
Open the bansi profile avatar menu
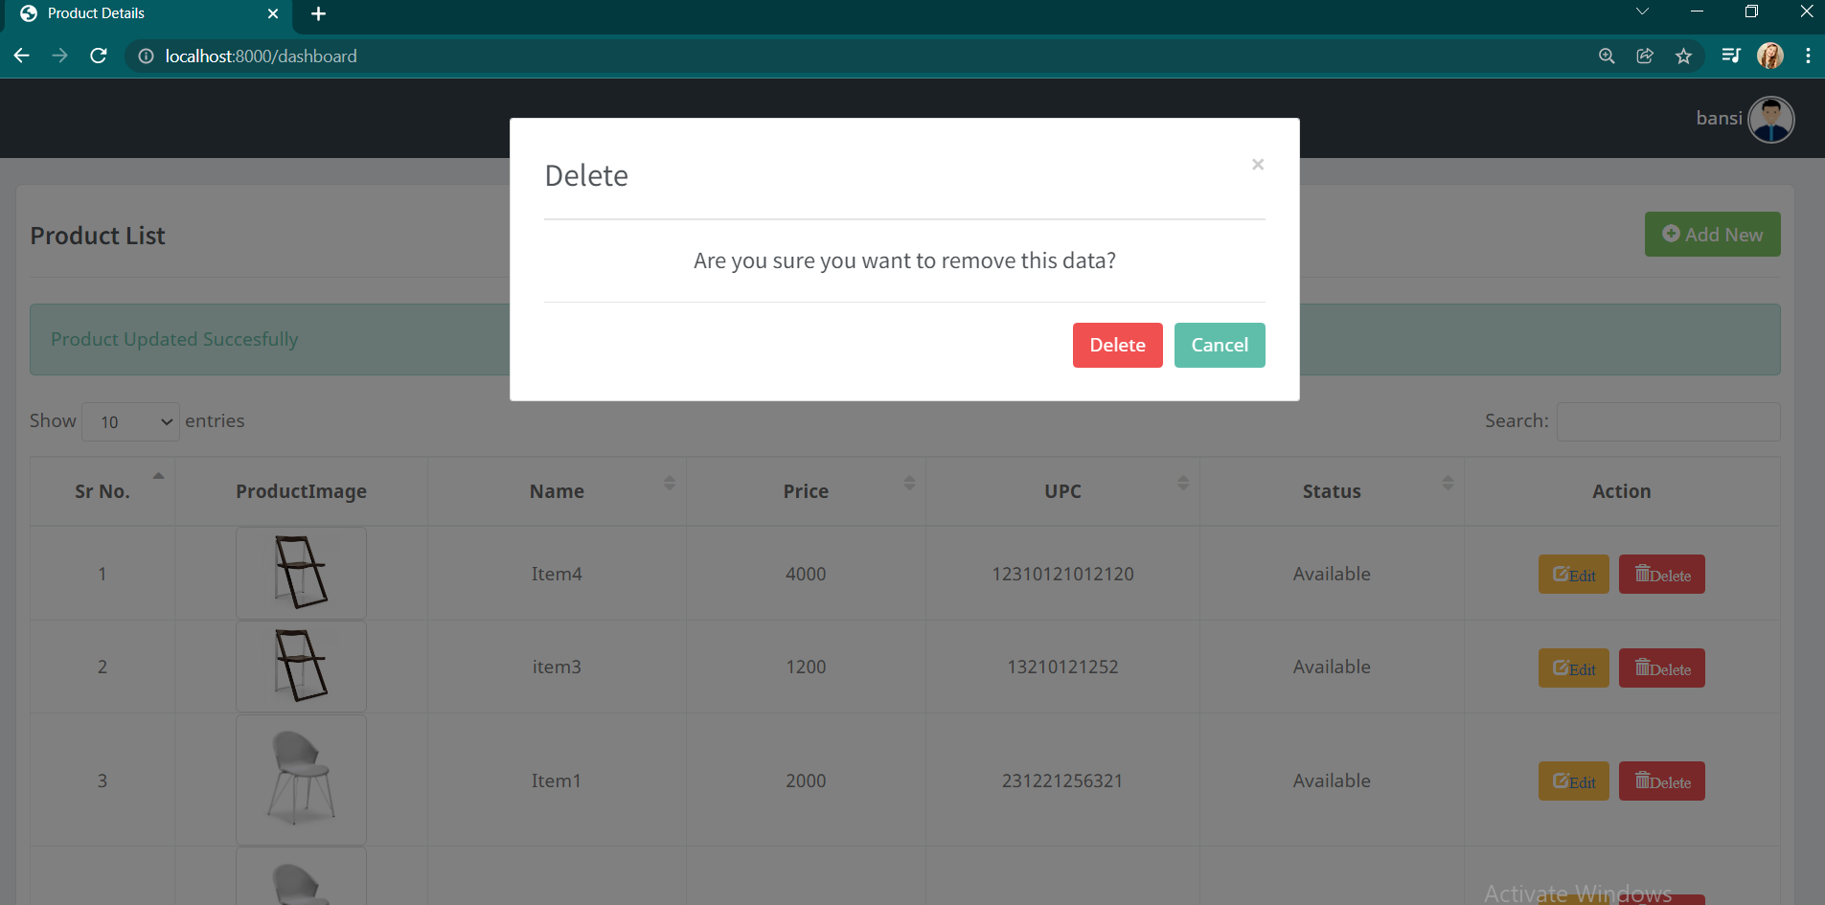tap(1770, 119)
